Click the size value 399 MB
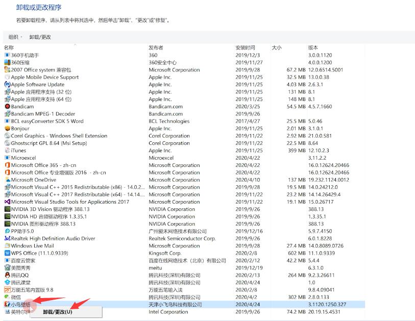This screenshot has width=415, height=321. [x=297, y=151]
